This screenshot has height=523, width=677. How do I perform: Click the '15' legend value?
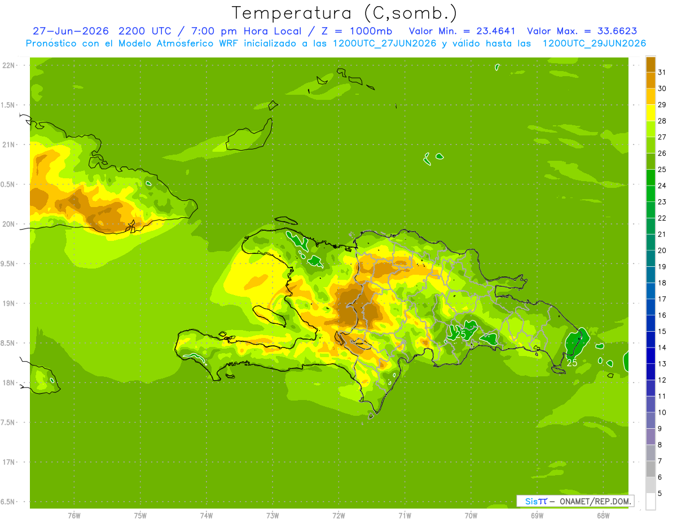[662, 331]
